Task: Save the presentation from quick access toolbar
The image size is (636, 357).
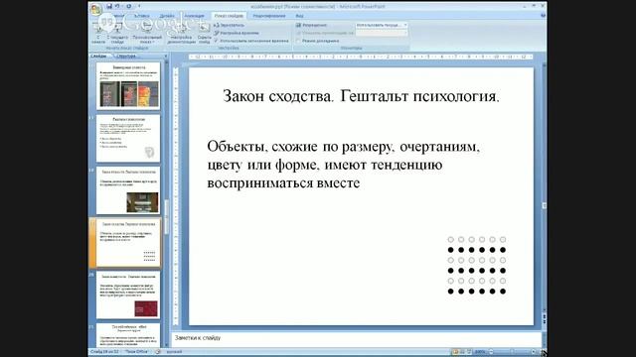Action: pos(109,6)
